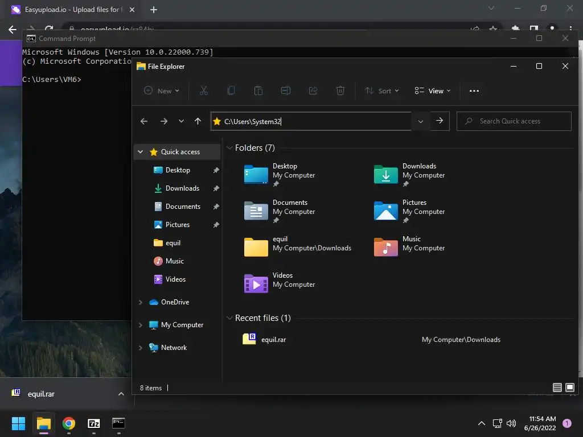Click the equil.rar download in Chrome's download bar
Image resolution: width=583 pixels, height=437 pixels.
pos(41,394)
